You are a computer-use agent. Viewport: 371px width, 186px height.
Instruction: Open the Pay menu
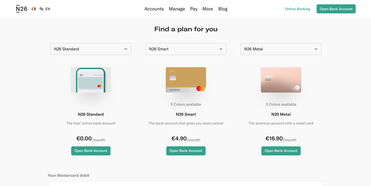click(x=194, y=9)
